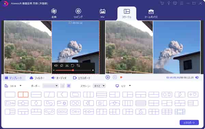Select the two-column side-by-side layout highlighted red

[23, 95]
